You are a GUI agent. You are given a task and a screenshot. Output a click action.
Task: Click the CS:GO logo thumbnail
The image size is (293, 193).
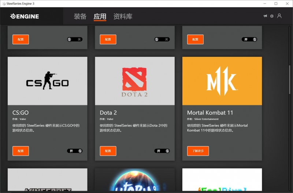[48, 81]
